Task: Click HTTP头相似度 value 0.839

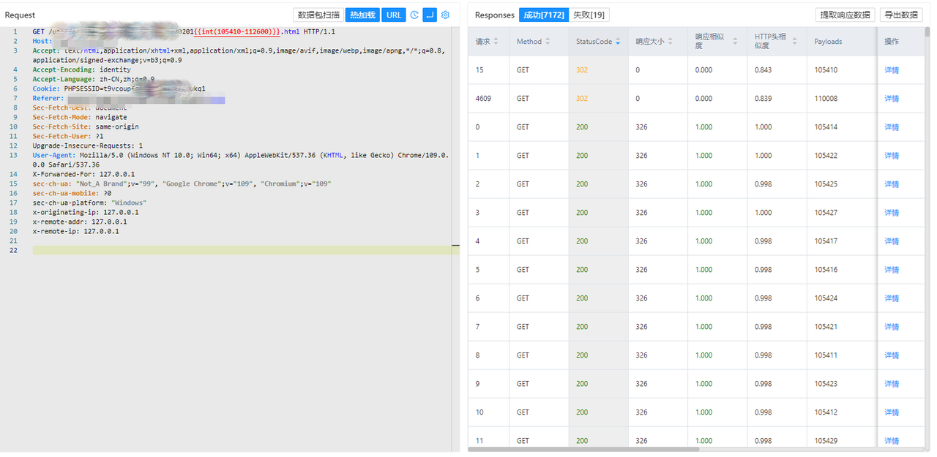Action: click(764, 99)
